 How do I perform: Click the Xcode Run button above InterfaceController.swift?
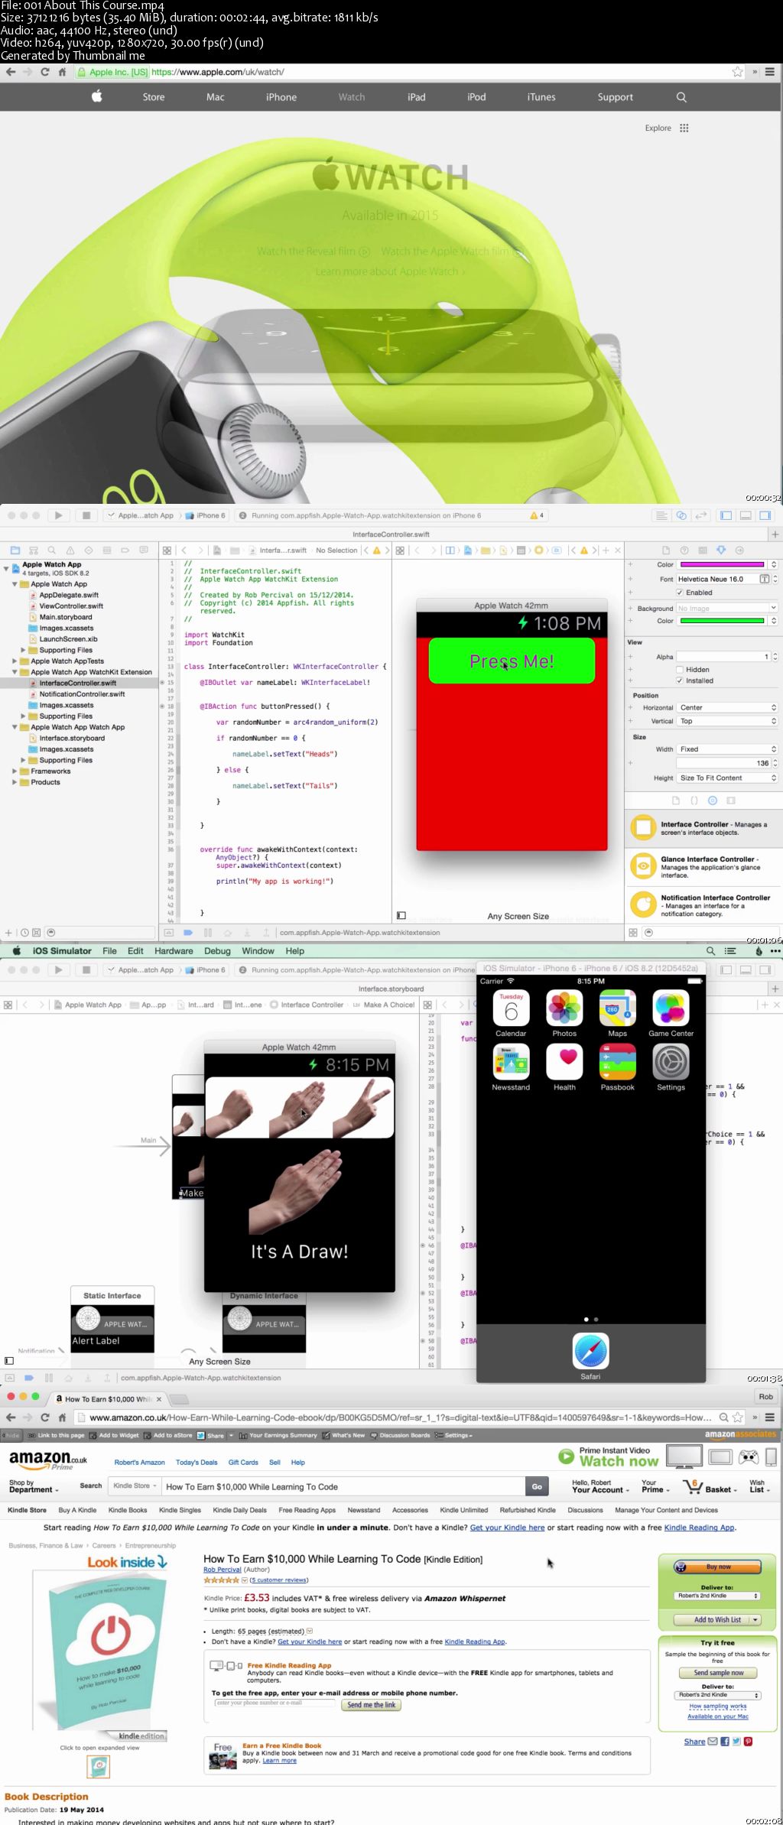(x=59, y=515)
